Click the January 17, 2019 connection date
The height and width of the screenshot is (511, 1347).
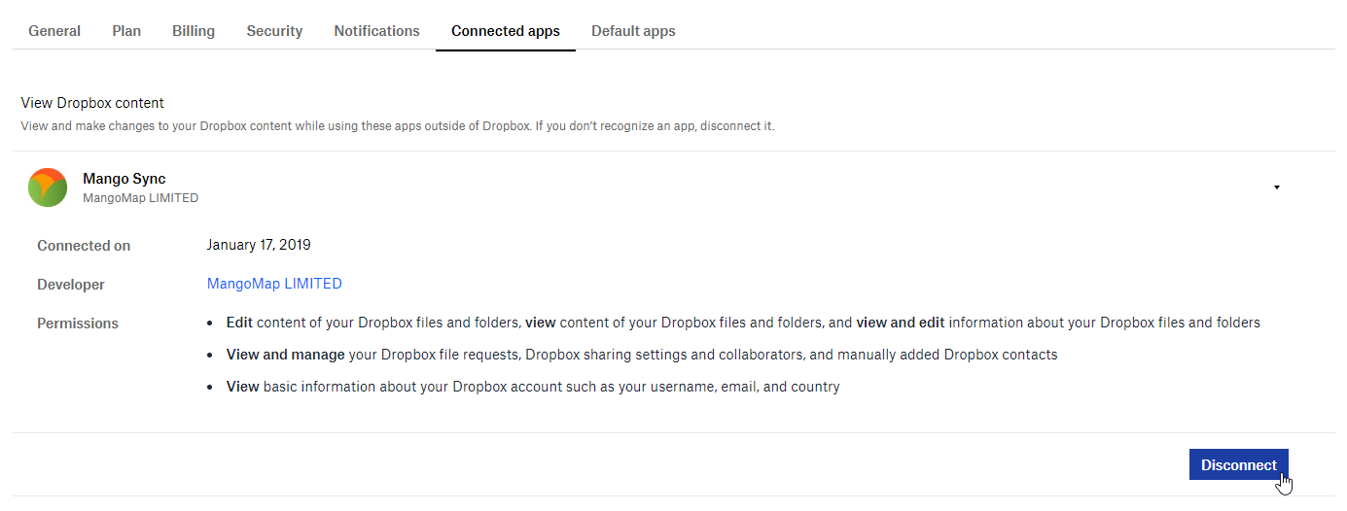[259, 245]
